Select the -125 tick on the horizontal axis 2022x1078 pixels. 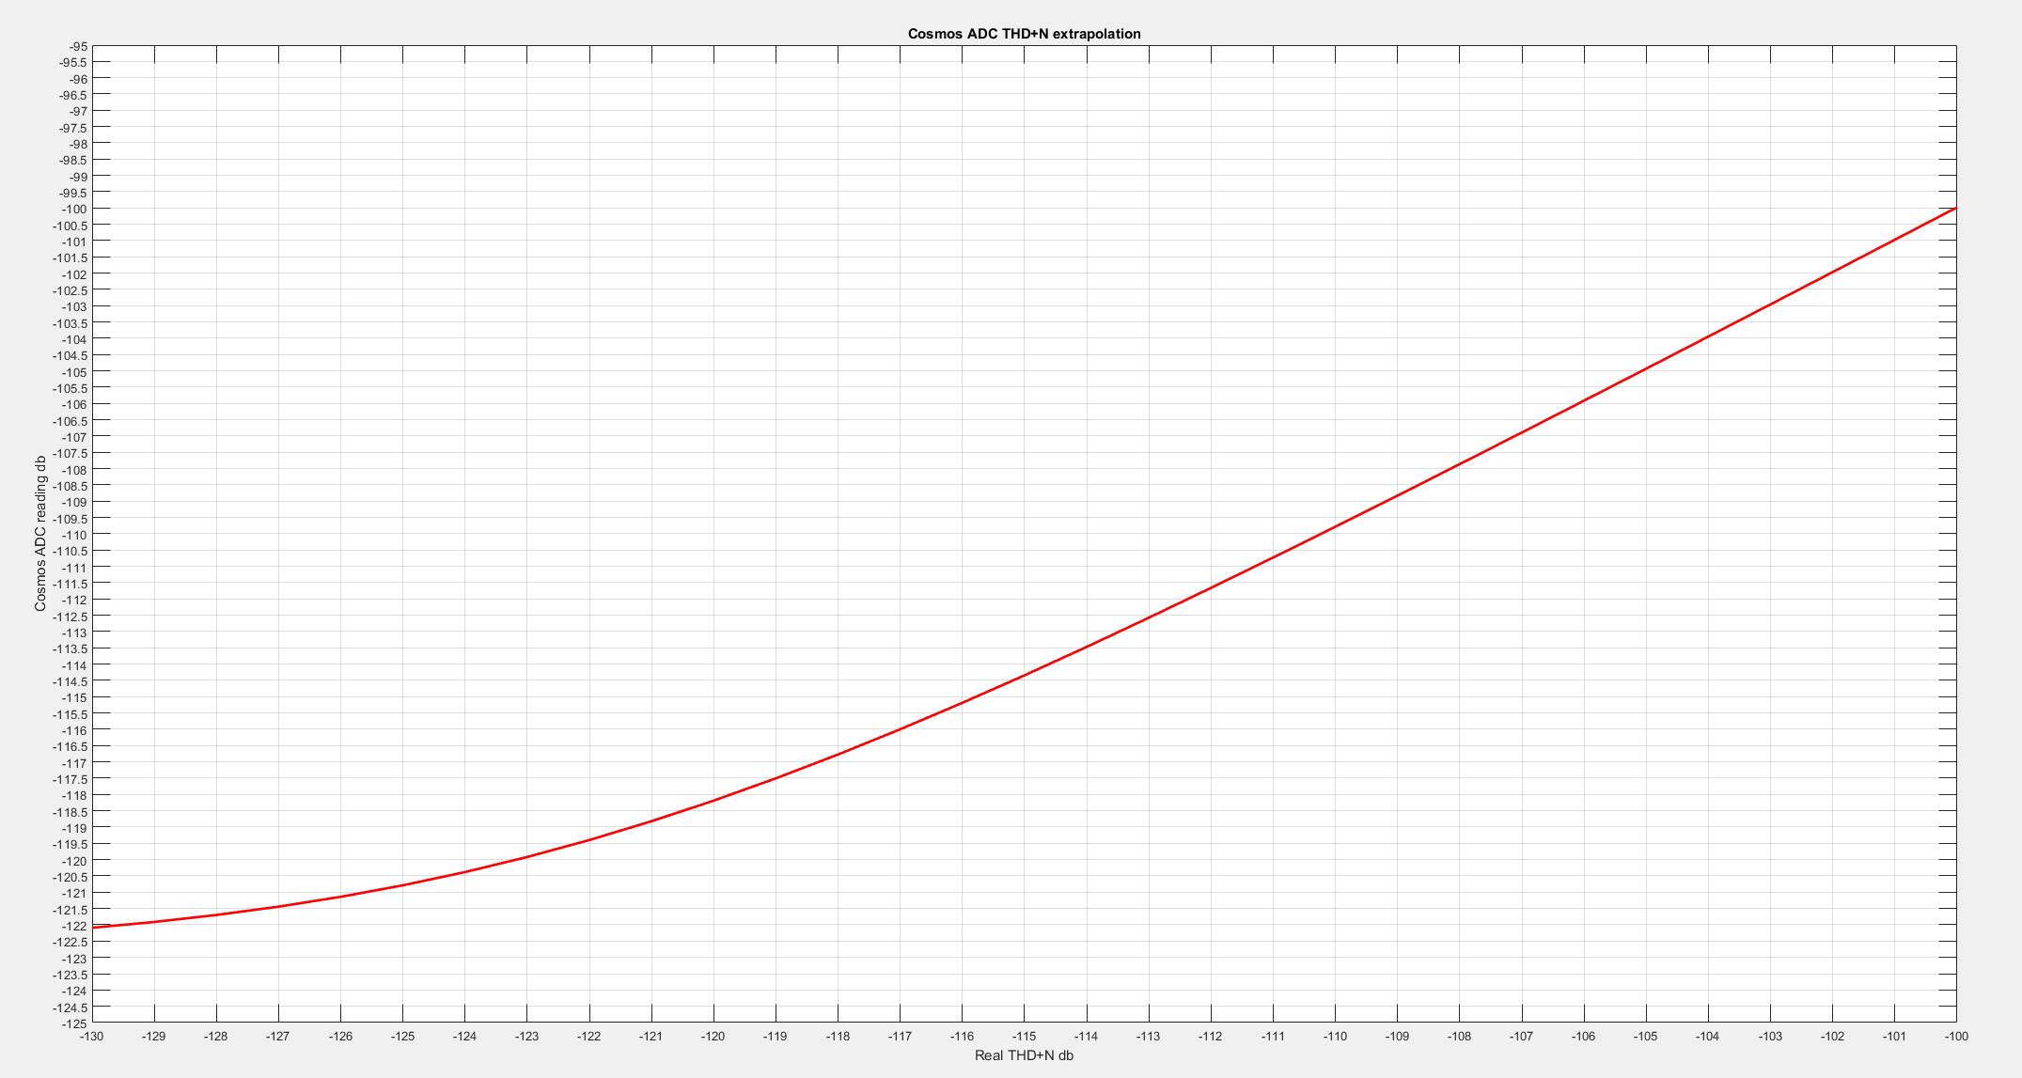click(402, 1036)
